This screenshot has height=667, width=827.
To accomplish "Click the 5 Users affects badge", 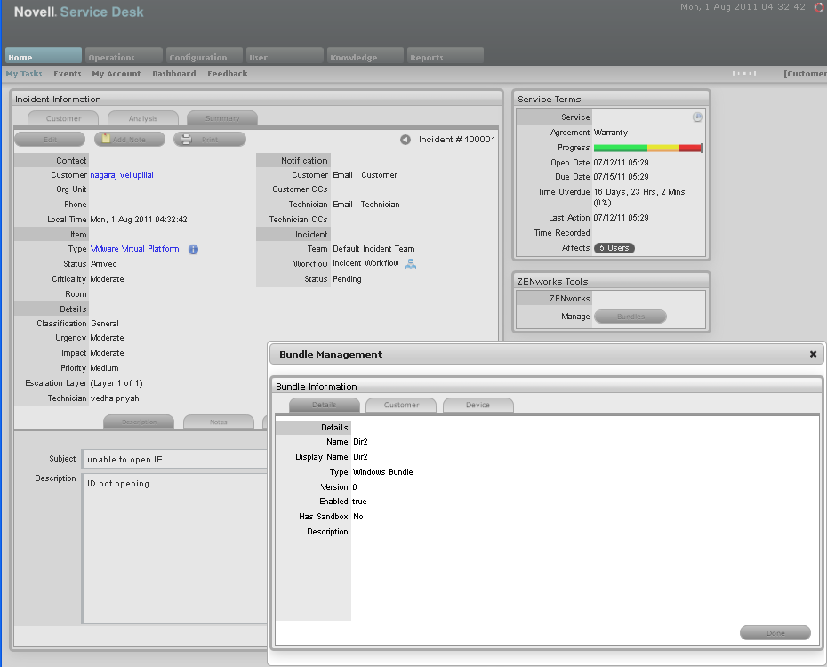I will coord(614,248).
